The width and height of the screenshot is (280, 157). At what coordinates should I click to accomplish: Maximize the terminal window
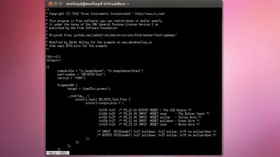coord(60,4)
